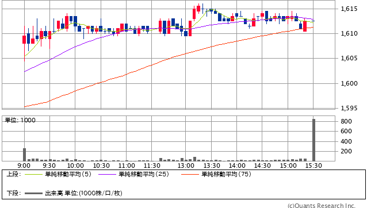Click the 11:30 time axis label
Image resolution: width=367 pixels, height=208 pixels.
point(152,165)
